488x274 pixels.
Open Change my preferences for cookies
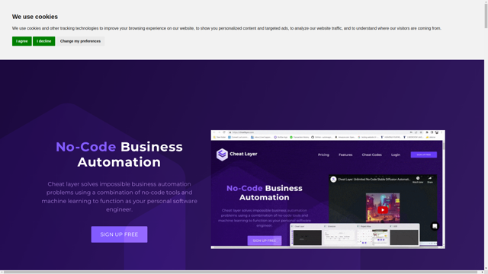tap(80, 41)
